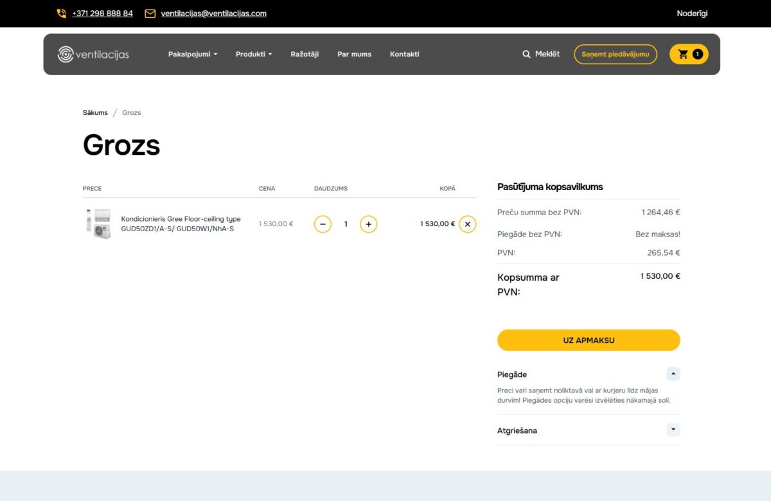Image resolution: width=771 pixels, height=501 pixels.
Task: Call phone number +371 298 888 84
Action: coord(103,13)
